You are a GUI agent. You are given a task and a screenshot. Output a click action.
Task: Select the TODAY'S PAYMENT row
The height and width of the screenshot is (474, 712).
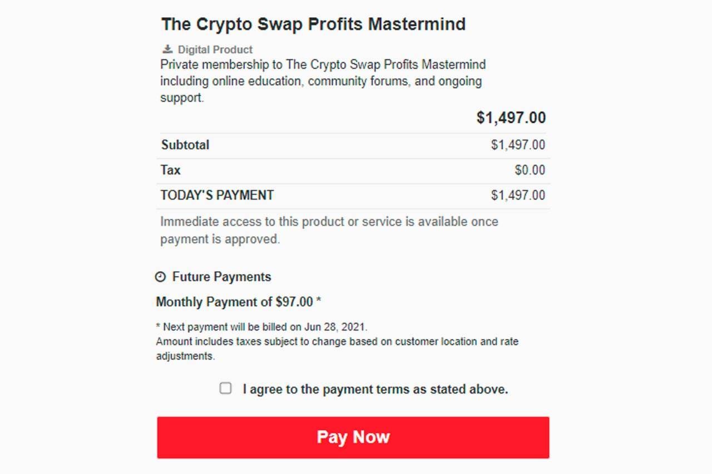217,194
